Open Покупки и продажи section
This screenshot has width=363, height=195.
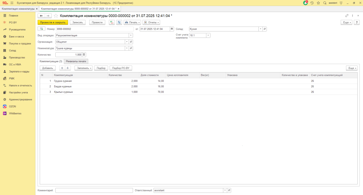click(x=20, y=44)
